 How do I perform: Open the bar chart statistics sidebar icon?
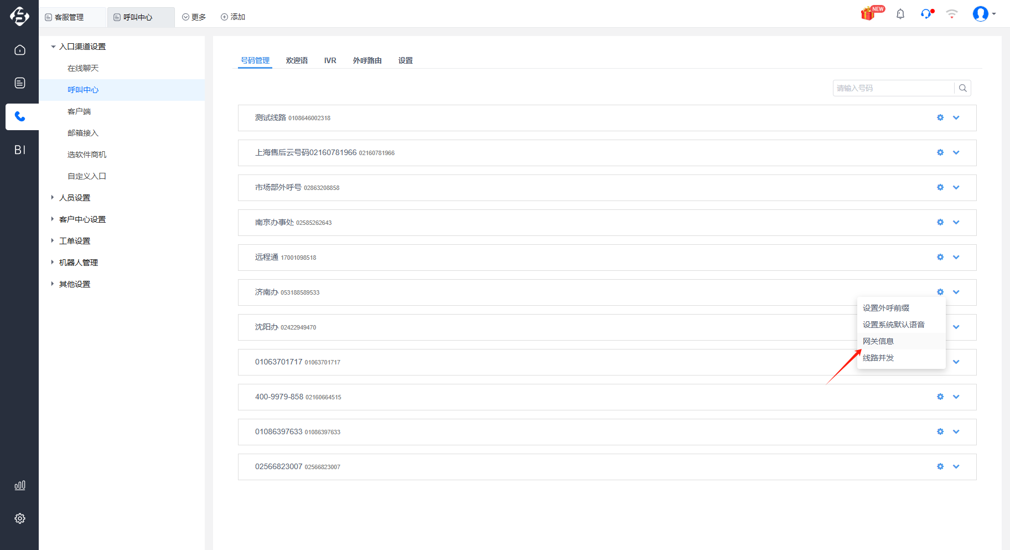[x=20, y=485]
